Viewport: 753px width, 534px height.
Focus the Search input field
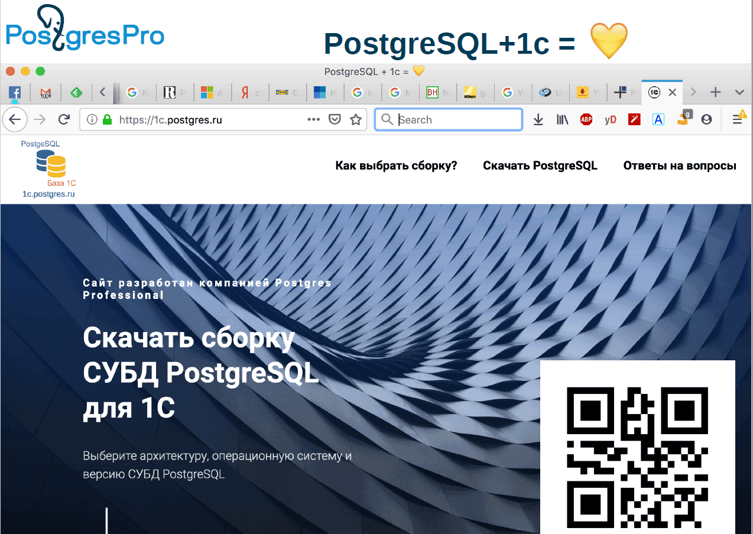click(455, 119)
